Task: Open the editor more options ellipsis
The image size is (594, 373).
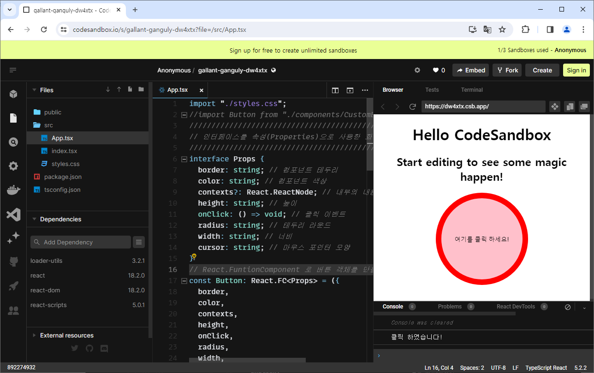Action: point(365,90)
